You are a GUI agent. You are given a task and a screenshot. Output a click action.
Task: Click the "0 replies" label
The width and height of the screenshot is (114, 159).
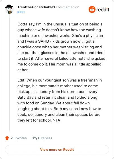[x=45, y=138]
